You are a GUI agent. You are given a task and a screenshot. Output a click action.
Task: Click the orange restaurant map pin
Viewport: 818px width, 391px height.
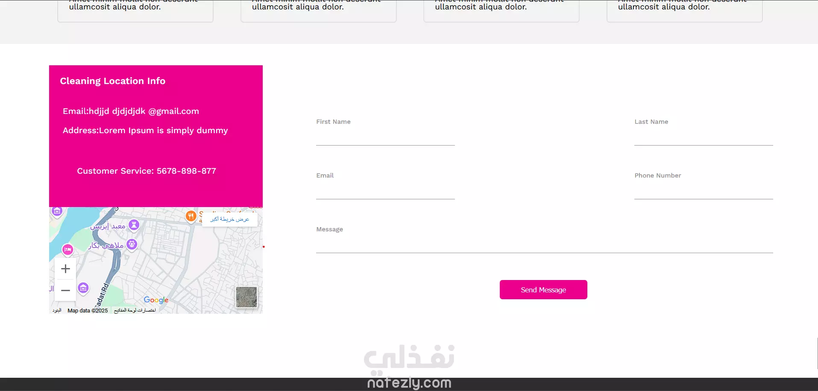pos(191,216)
